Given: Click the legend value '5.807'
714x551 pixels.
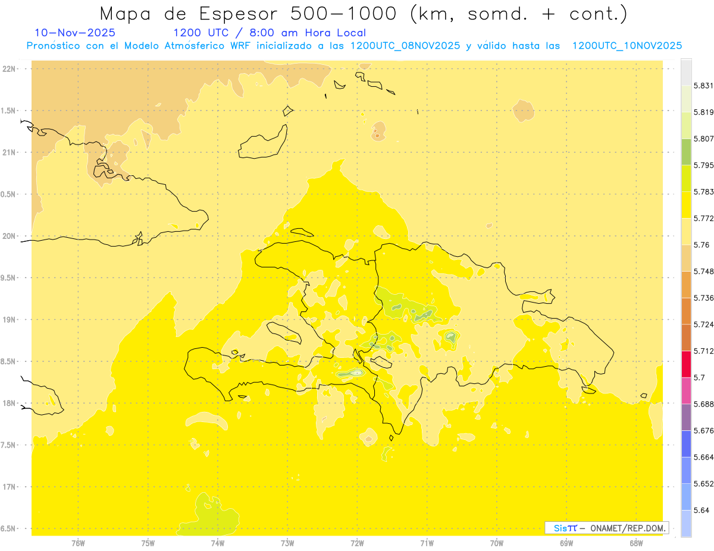Looking at the screenshot, I should tap(704, 138).
